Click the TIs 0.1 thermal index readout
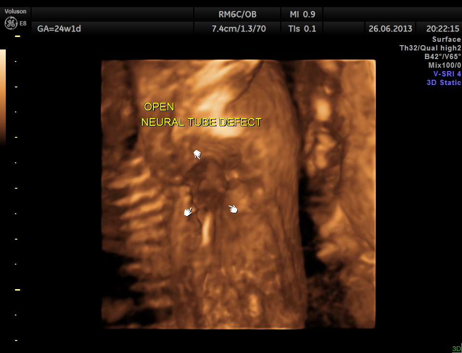The height and width of the screenshot is (353, 462). [302, 29]
